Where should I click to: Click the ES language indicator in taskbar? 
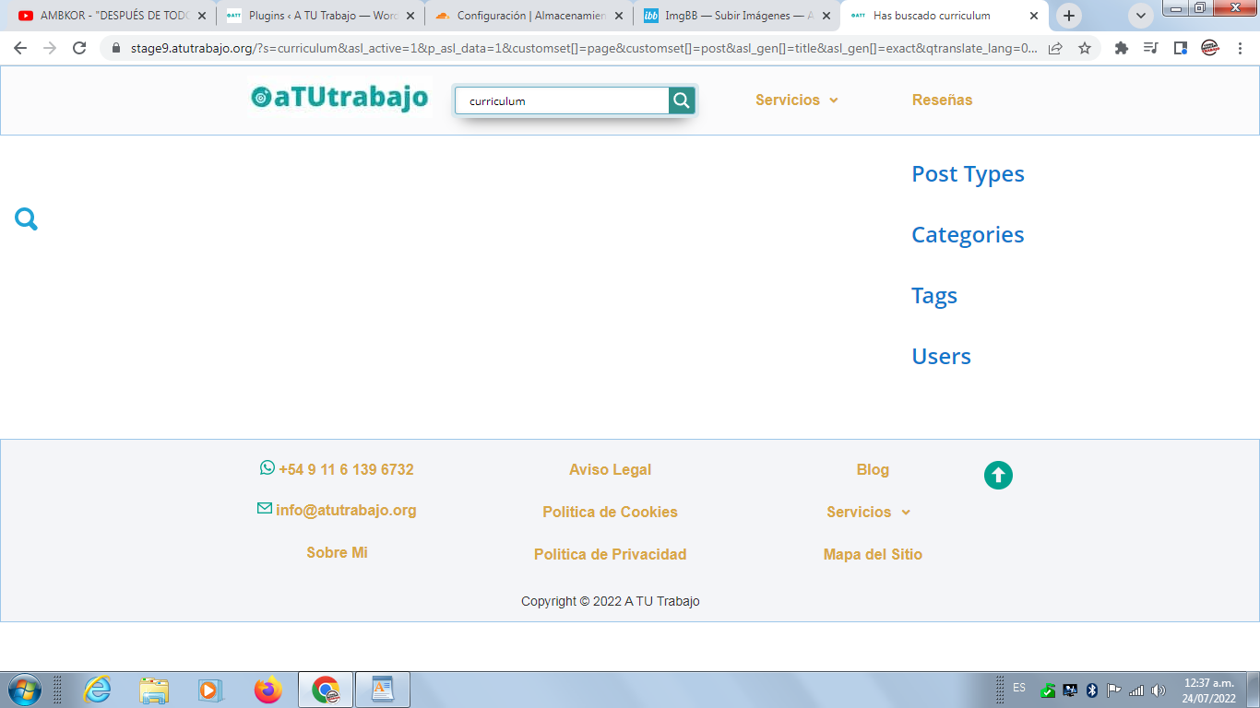coord(1019,688)
